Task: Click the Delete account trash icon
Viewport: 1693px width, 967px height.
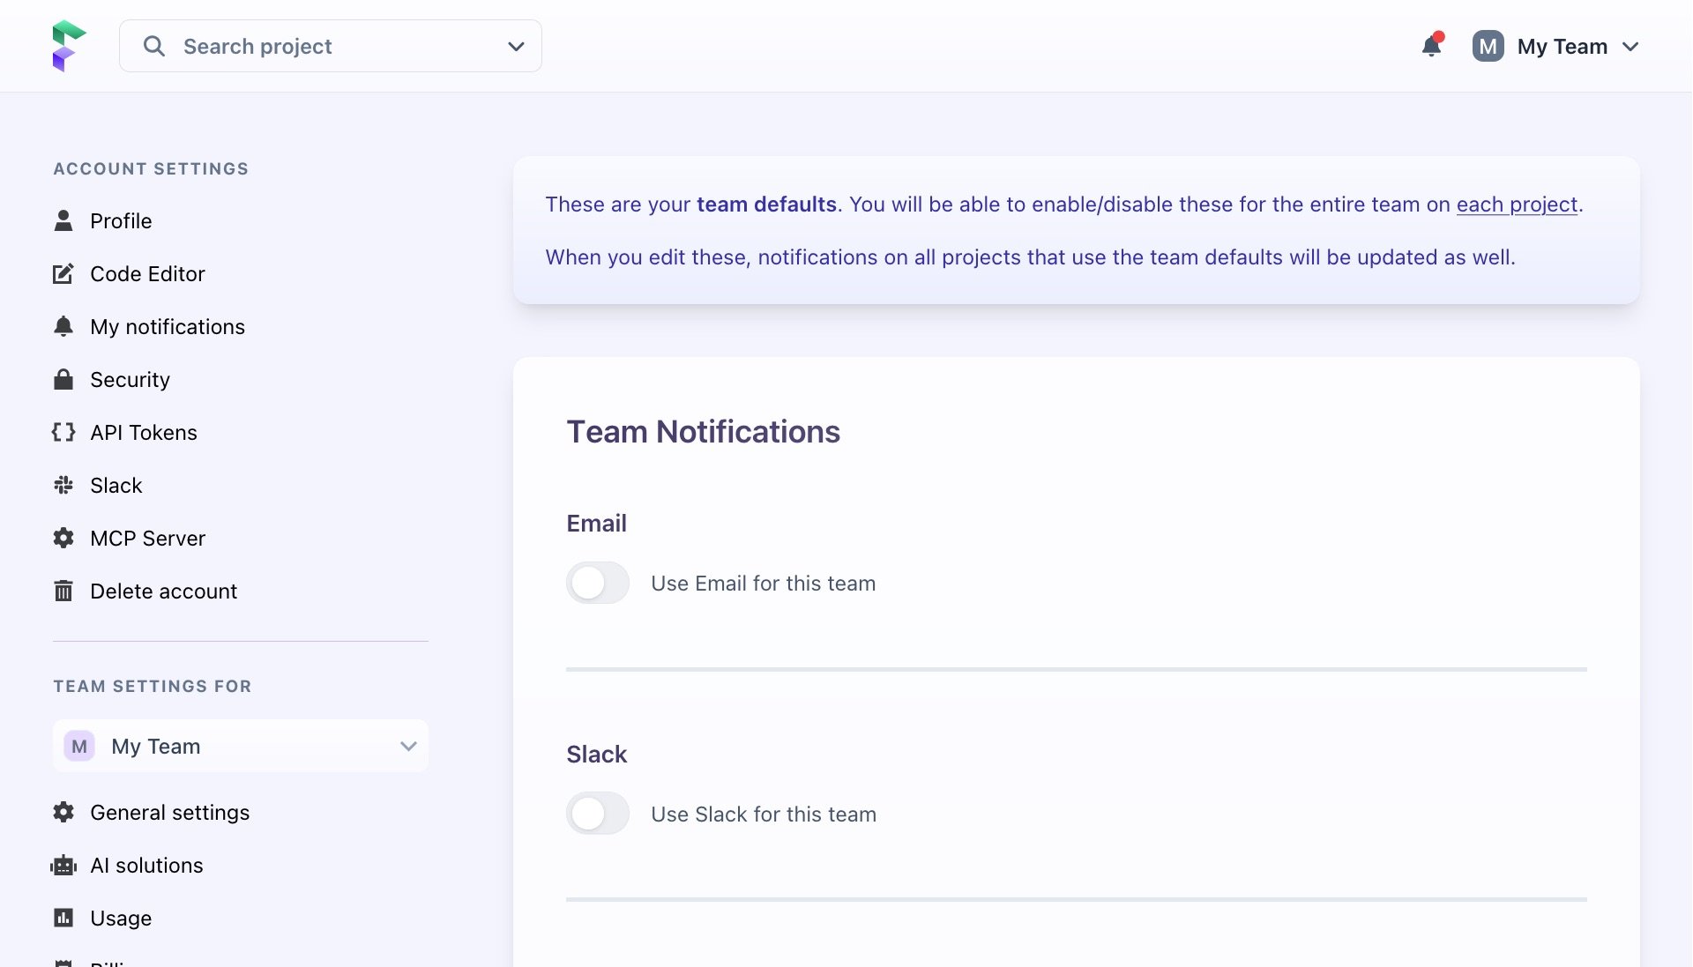Action: coord(63,591)
